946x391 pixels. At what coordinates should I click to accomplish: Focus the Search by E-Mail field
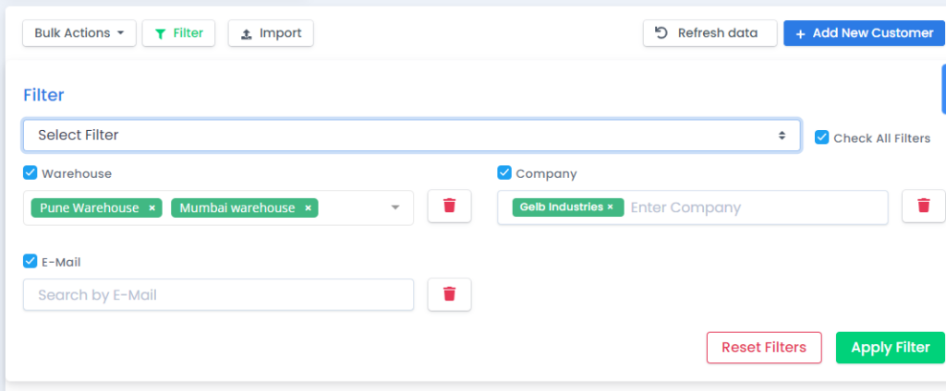point(218,294)
